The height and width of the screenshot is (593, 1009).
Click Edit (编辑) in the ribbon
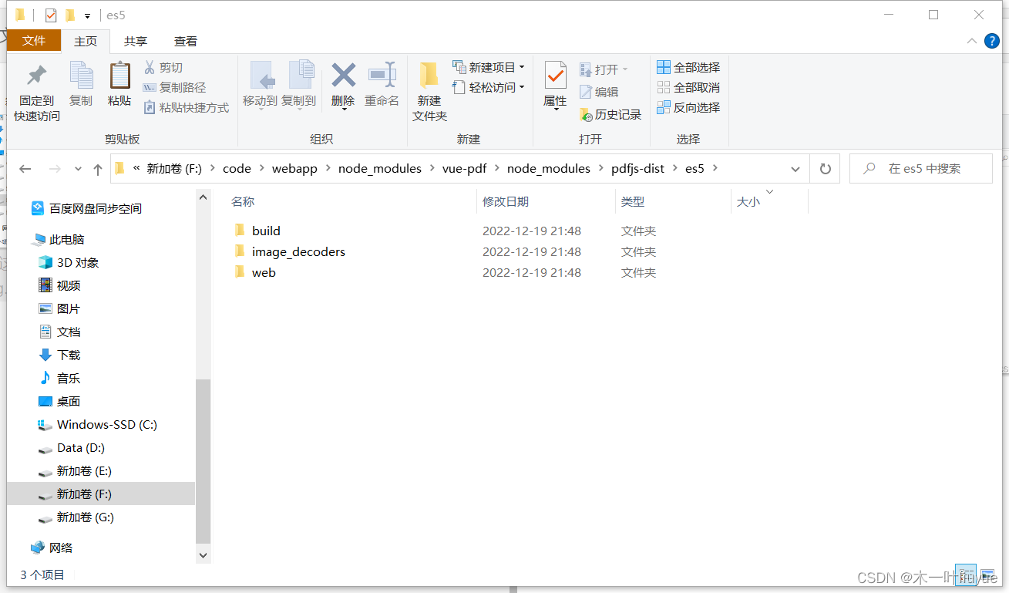point(600,92)
